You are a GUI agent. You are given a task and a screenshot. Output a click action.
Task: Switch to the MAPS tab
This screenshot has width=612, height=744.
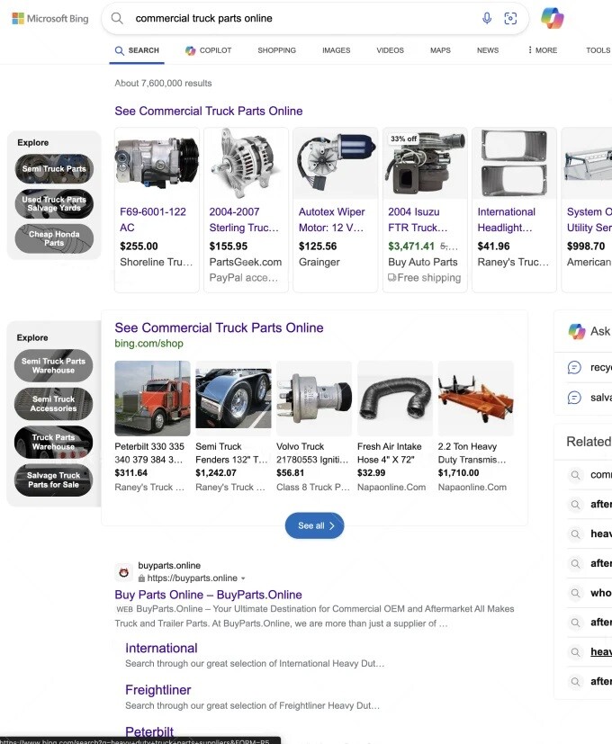441,50
